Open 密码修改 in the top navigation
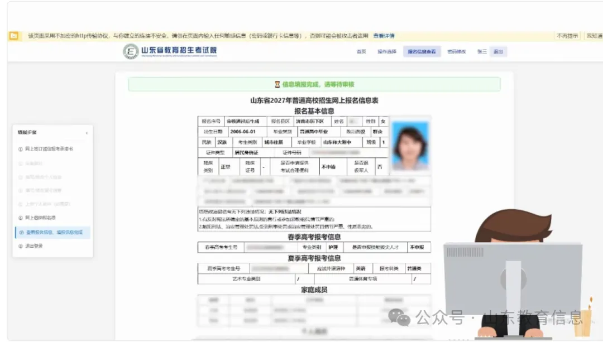603x342 pixels. coord(457,51)
